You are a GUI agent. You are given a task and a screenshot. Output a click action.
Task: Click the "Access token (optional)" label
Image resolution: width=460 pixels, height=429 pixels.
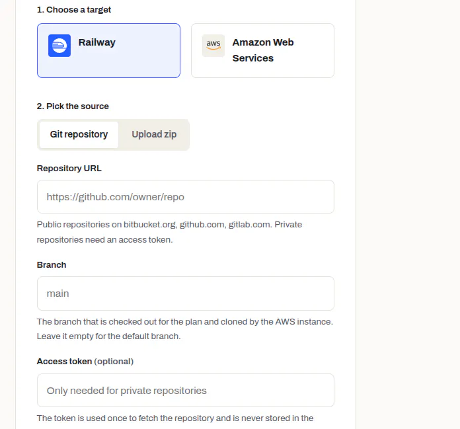point(85,362)
